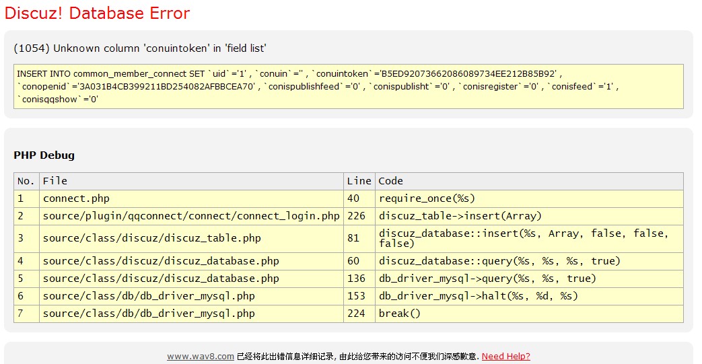Click line number 153 cell
The height and width of the screenshot is (364, 702).
(x=357, y=295)
